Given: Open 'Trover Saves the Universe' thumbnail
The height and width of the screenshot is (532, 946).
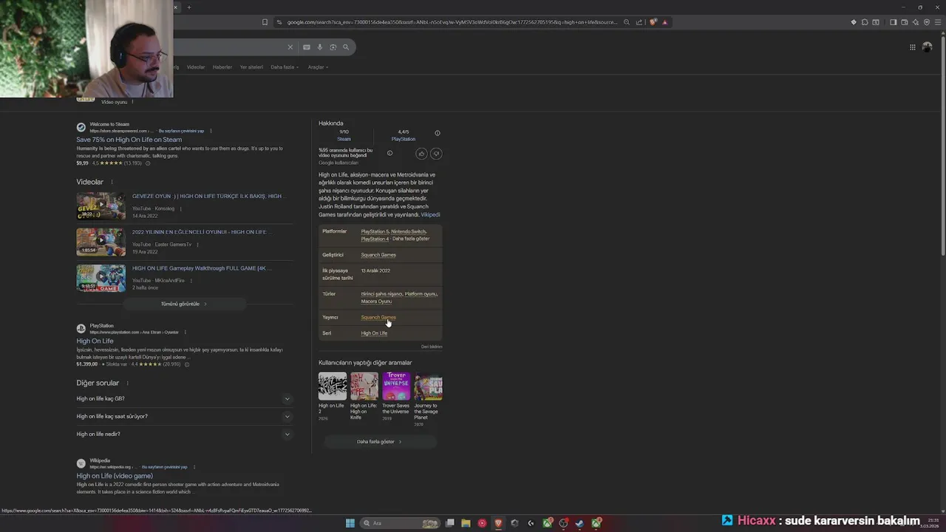Looking at the screenshot, I should pos(396,386).
